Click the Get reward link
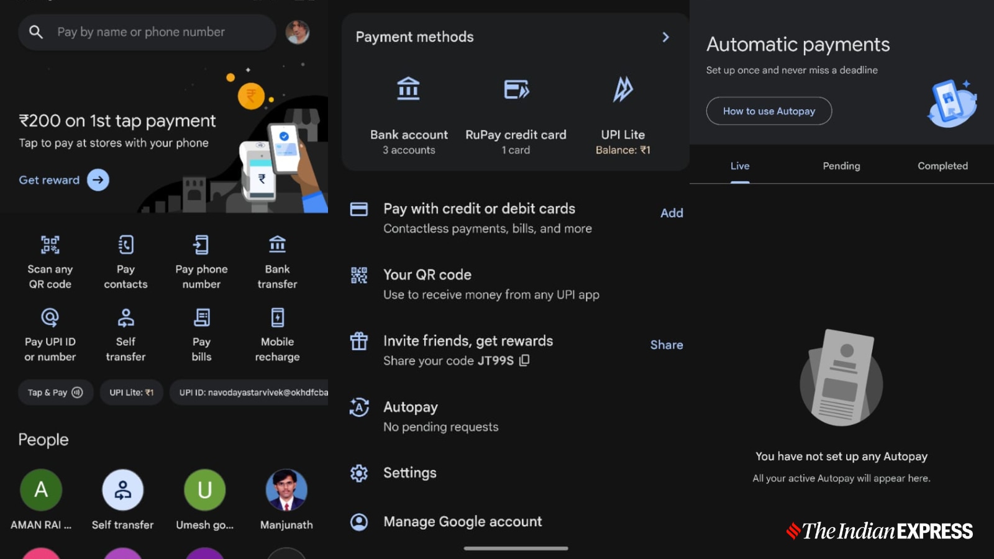This screenshot has height=559, width=994. pos(49,180)
